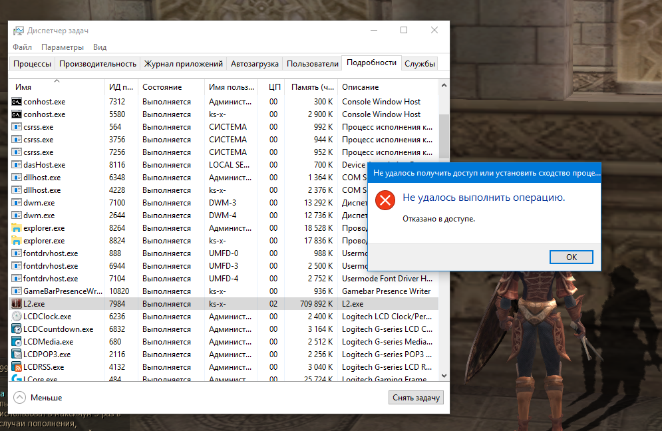
Task: Click the scrollbar down arrow in process list
Action: 444,375
